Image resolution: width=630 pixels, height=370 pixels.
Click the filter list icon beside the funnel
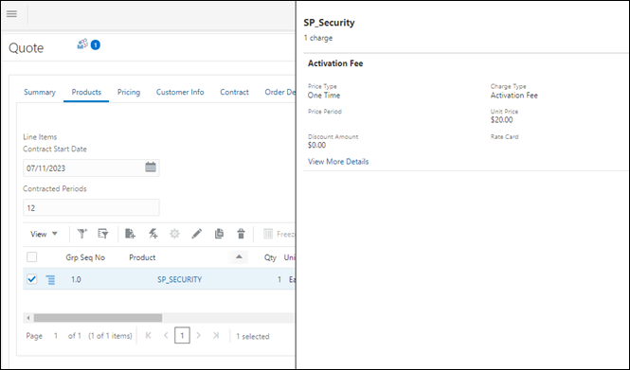click(x=103, y=234)
